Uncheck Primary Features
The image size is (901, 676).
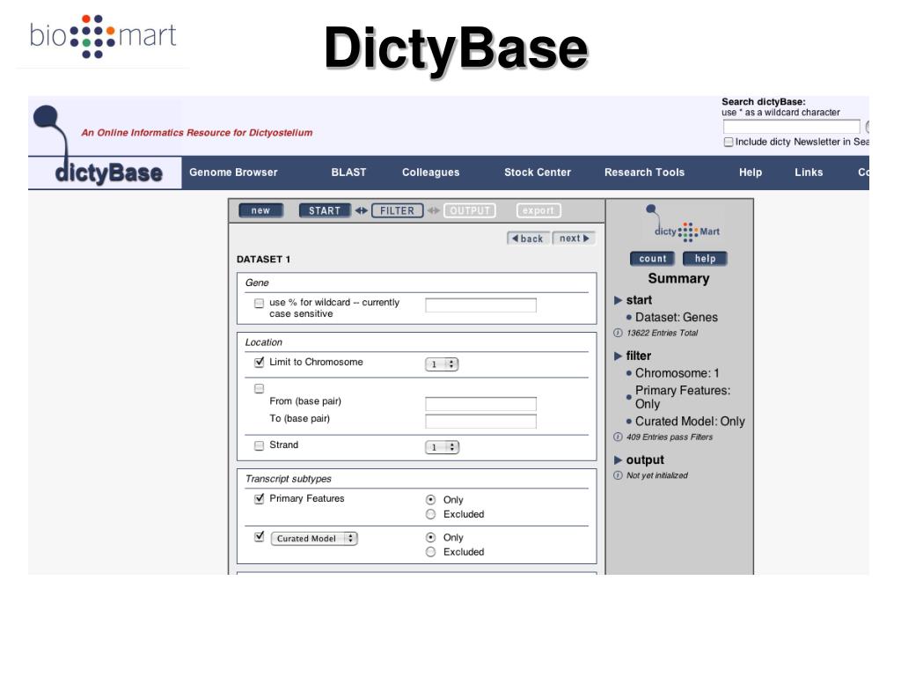[x=260, y=498]
